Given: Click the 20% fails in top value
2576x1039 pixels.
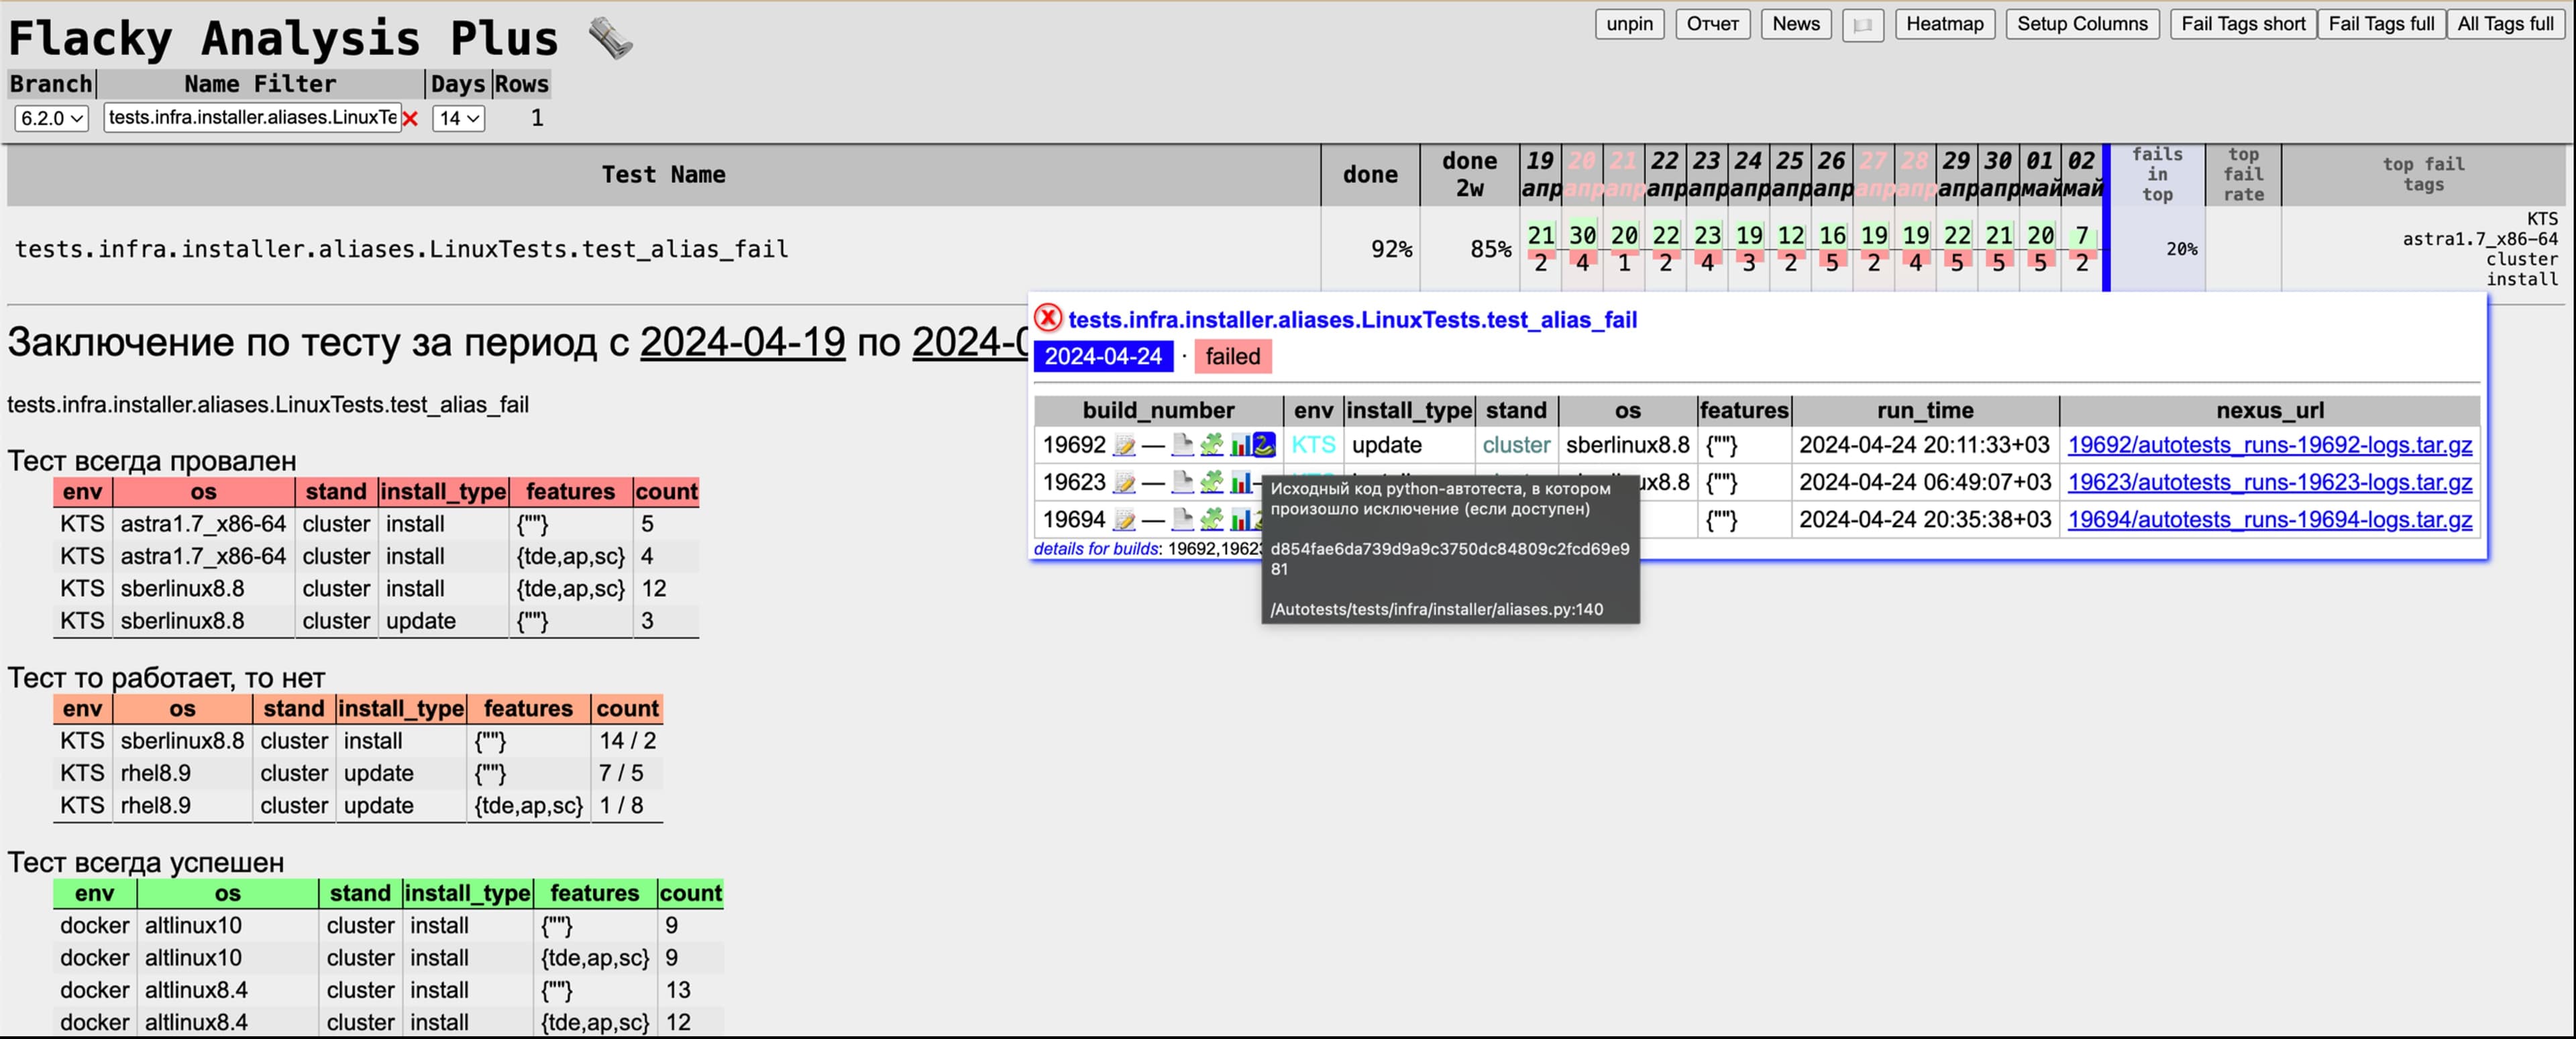Looking at the screenshot, I should tap(2182, 249).
